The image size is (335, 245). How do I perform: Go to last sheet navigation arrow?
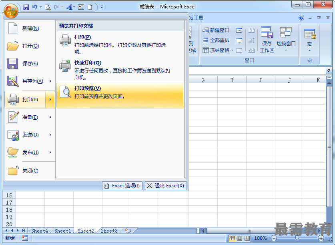[24, 231]
